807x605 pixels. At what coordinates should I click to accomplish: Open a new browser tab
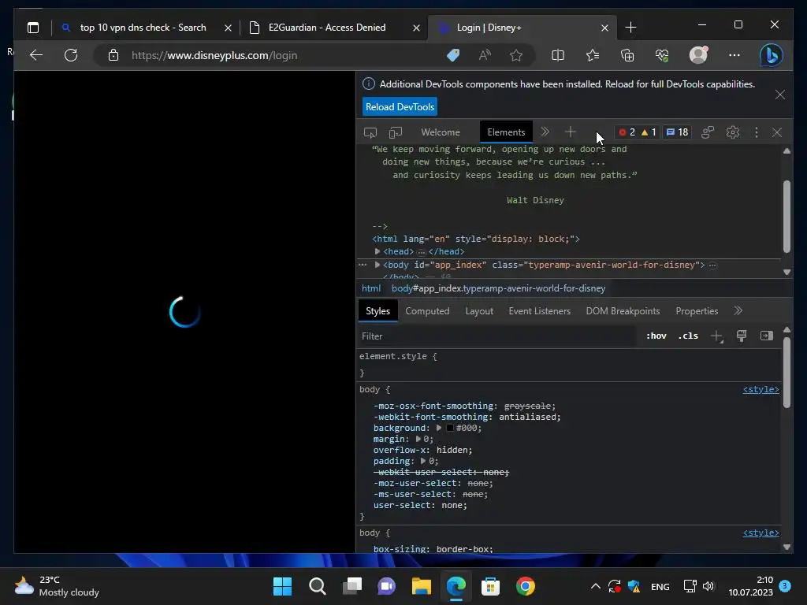pyautogui.click(x=630, y=28)
